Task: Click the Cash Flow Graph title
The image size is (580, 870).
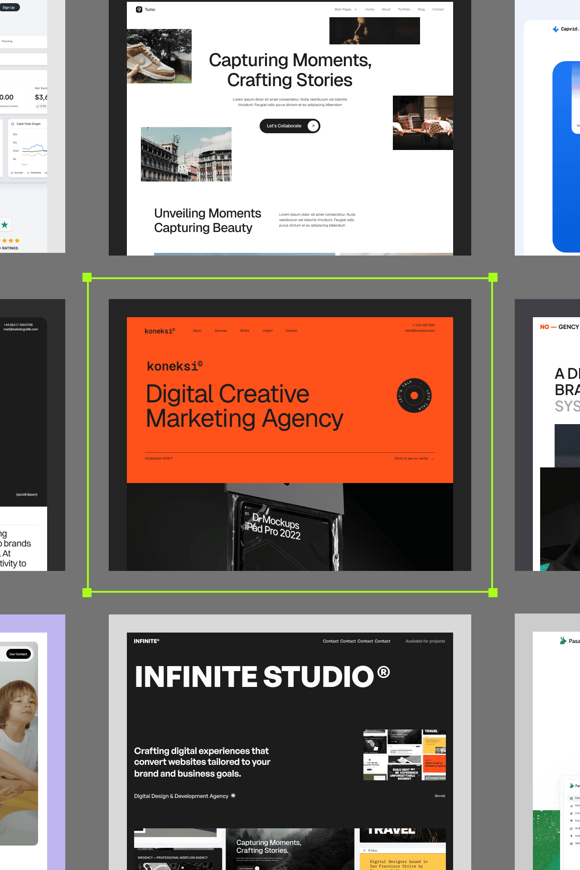Action: click(29, 124)
